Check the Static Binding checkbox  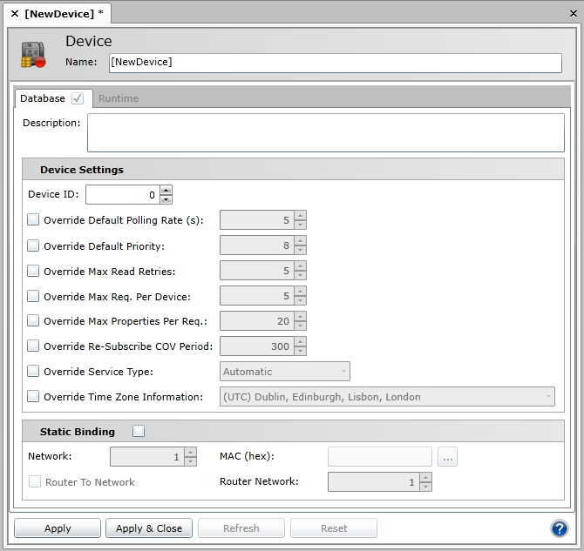139,431
